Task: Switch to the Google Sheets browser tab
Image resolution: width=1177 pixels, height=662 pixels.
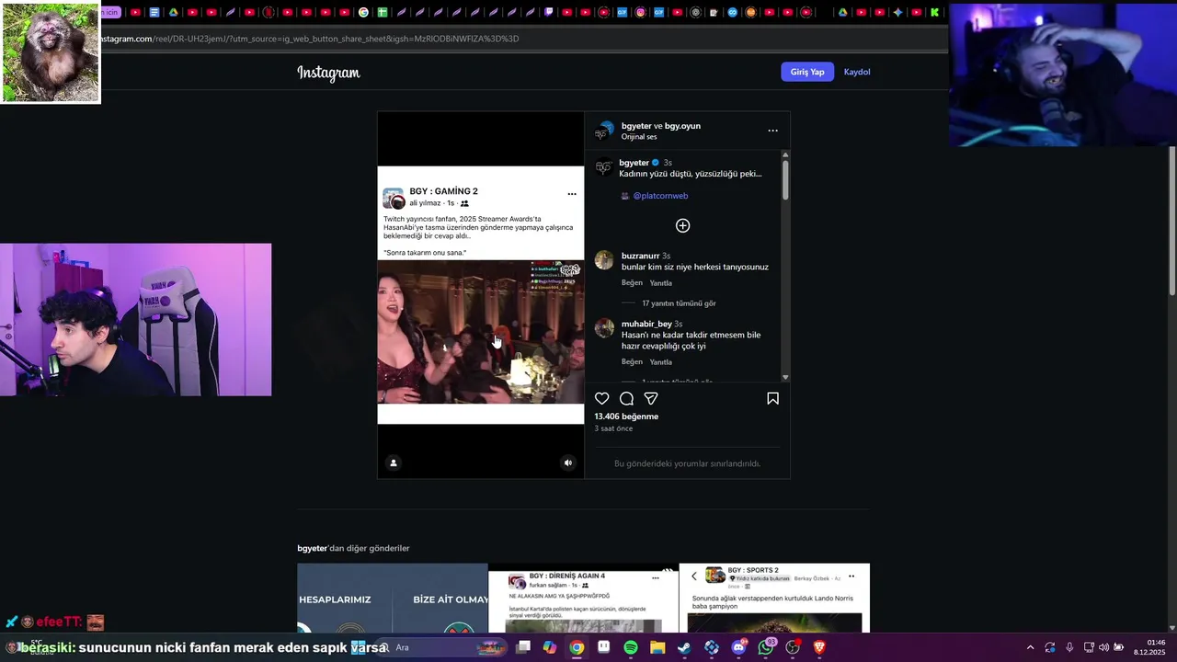Action: click(x=382, y=13)
